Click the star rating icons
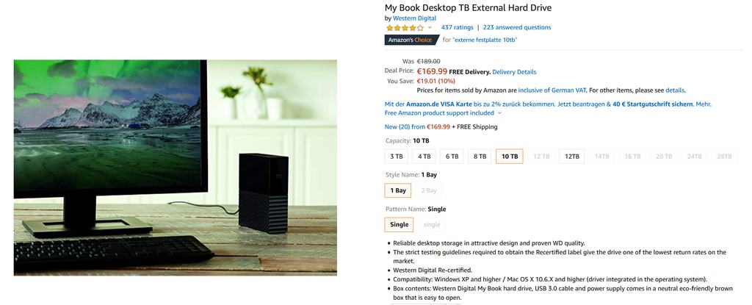 [405, 28]
